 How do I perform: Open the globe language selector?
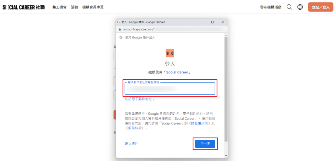tap(300, 7)
